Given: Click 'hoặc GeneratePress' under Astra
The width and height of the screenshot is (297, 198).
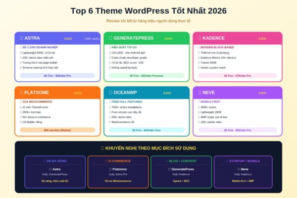Looking at the screenshot, I should (x=55, y=174).
